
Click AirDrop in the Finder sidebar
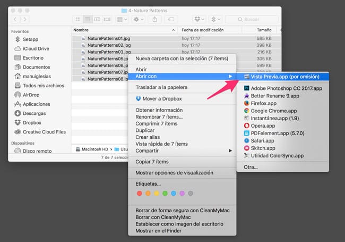(x=31, y=94)
